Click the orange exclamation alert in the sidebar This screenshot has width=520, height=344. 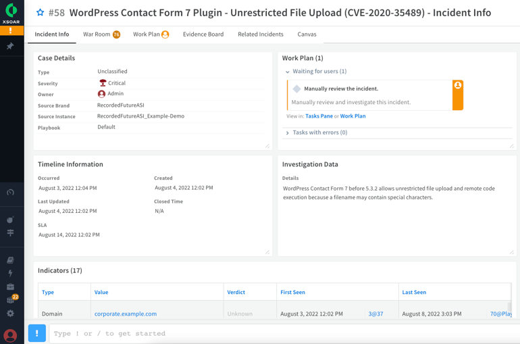tap(11, 30)
